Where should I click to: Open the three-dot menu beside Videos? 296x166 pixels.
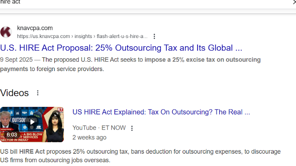(38, 93)
